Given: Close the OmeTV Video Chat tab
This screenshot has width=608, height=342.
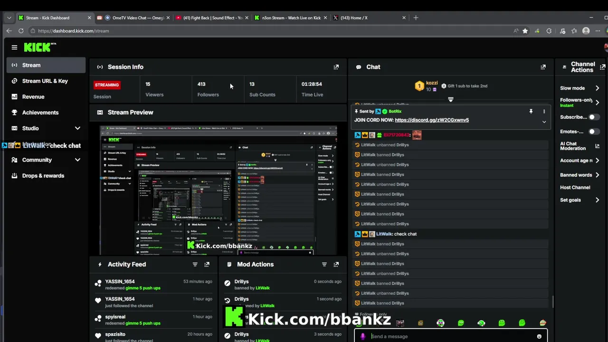Looking at the screenshot, I should pos(168,18).
